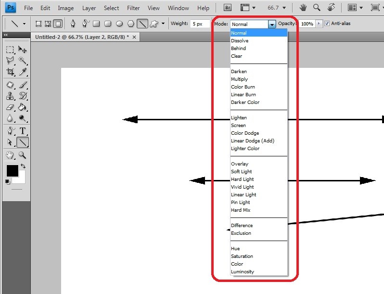Select the Eyedropper tool
This screenshot has width=384, height=294.
23,72
